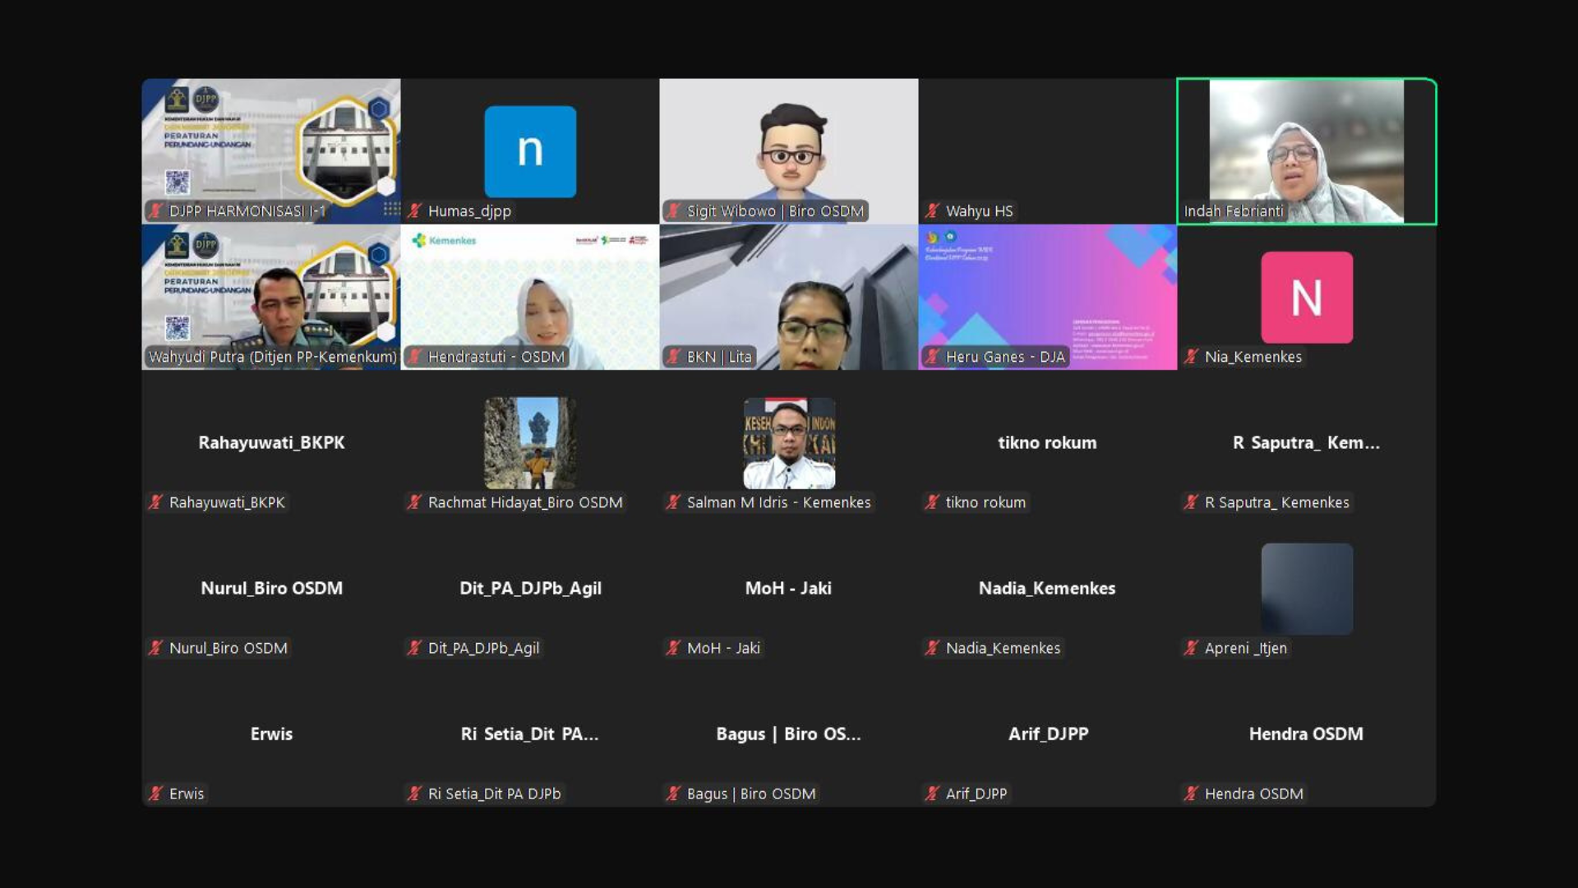1578x888 pixels.
Task: Click muted mic icon beside Salman M Idris
Action: tap(673, 502)
